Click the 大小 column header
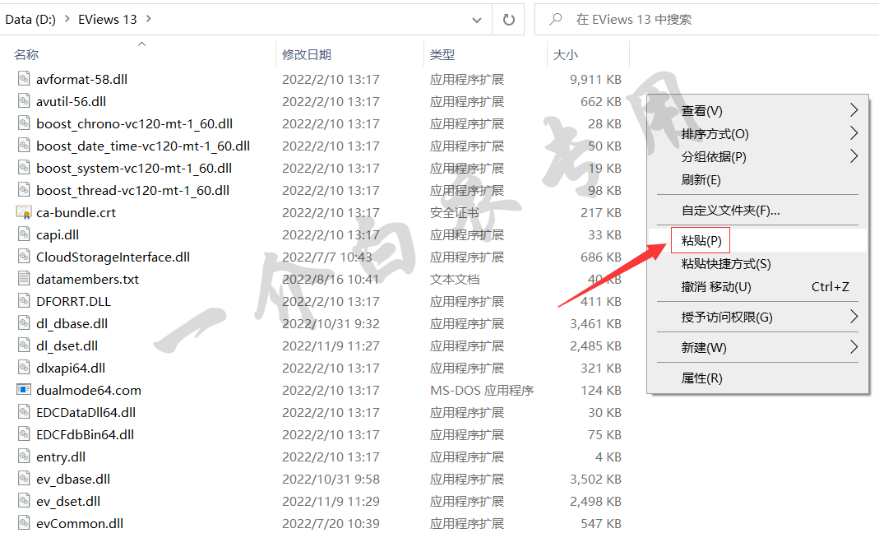879x533 pixels. click(x=566, y=54)
